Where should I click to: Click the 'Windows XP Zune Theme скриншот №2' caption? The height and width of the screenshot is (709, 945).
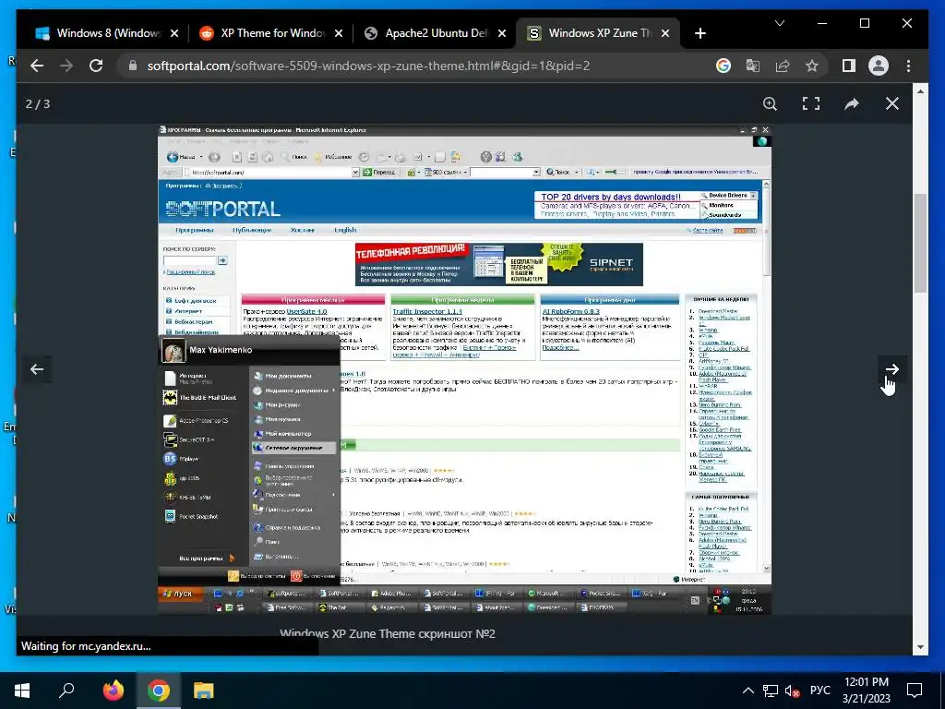coord(388,633)
